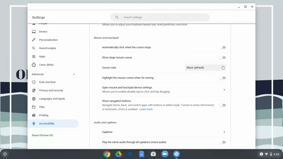Select Search engine in sidebar

48,48
